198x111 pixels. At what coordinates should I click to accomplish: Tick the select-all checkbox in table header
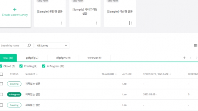point(1,74)
